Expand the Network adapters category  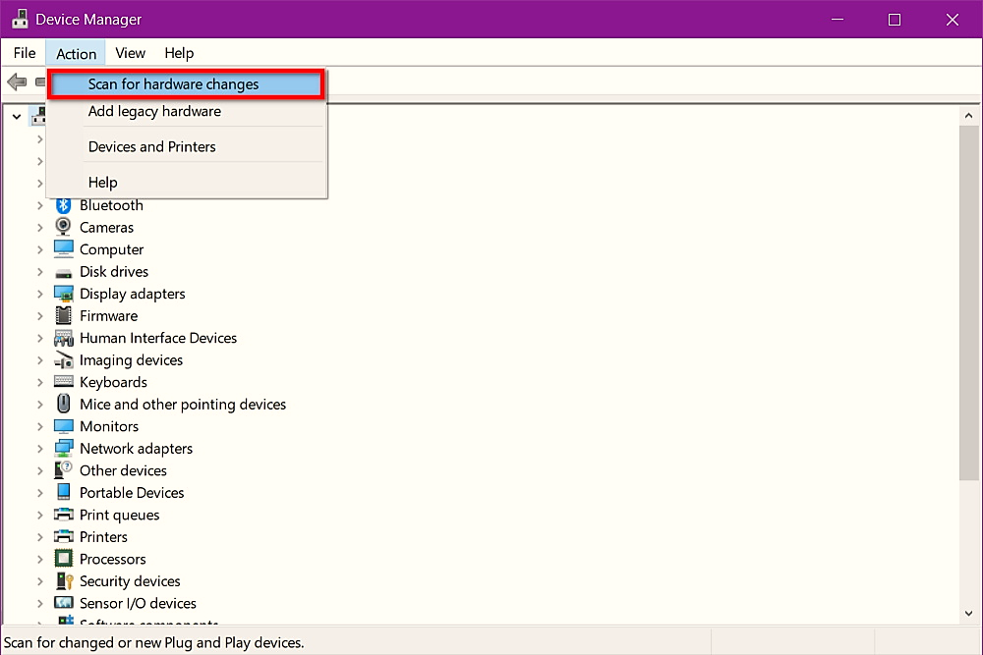[x=40, y=449]
